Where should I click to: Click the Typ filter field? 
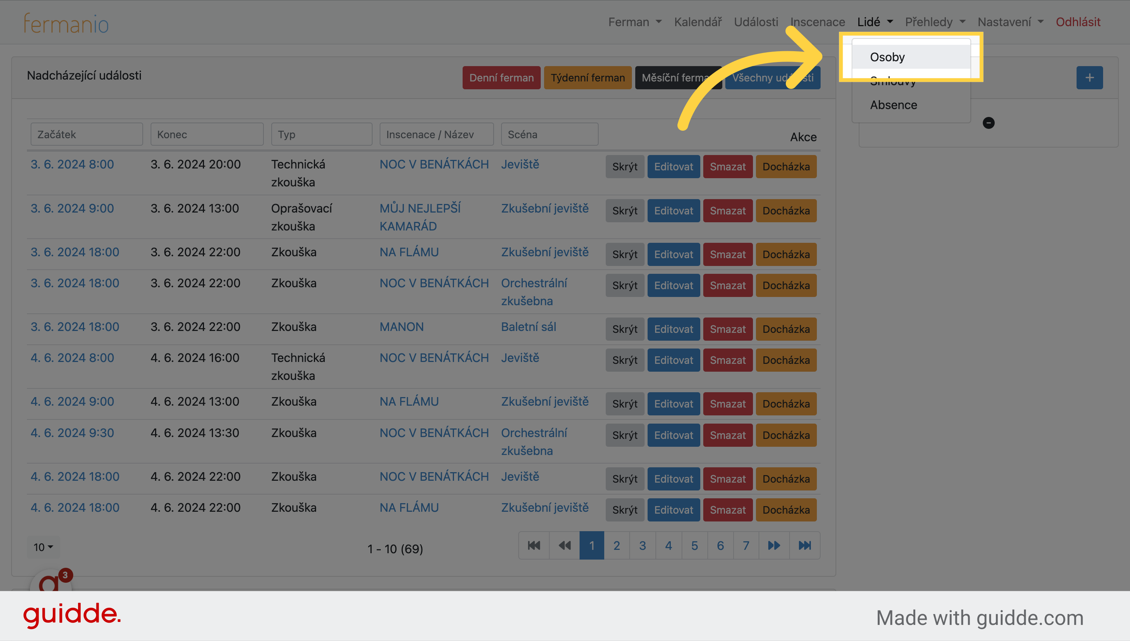tap(321, 134)
